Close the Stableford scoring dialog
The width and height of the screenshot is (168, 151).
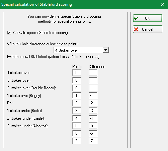coord(163,4)
